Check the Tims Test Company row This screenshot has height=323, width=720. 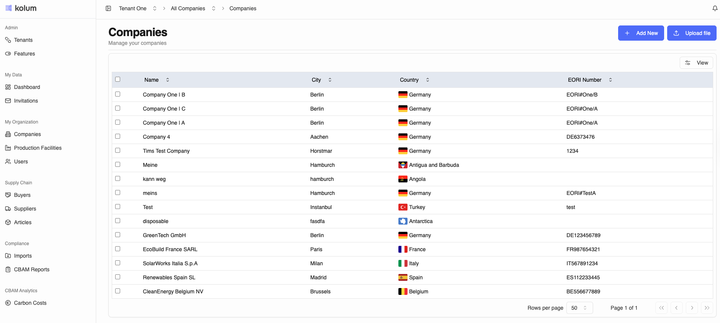click(118, 150)
